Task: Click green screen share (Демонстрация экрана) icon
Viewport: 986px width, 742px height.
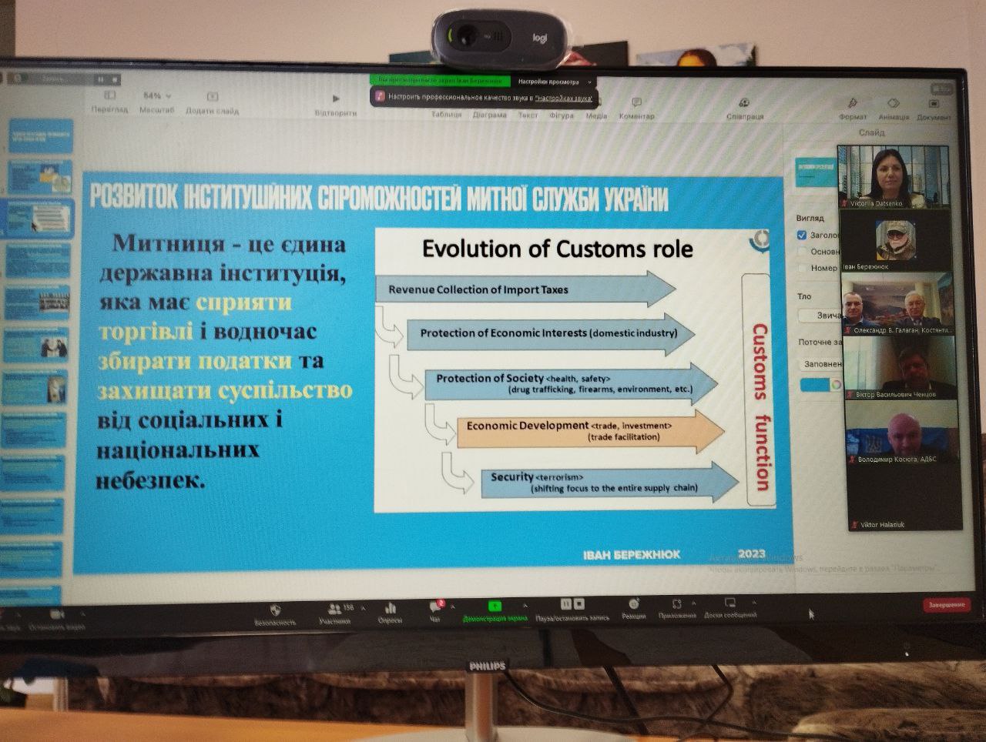Action: coord(495,607)
